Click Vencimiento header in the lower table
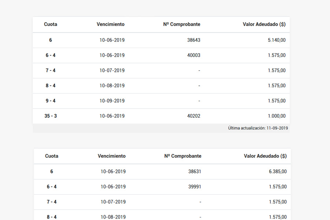Image resolution: width=330 pixels, height=220 pixels. pyautogui.click(x=111, y=156)
